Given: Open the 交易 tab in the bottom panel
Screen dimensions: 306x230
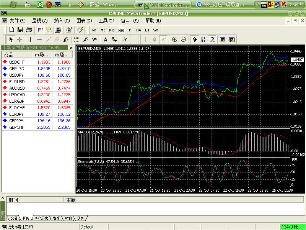Looking at the screenshot, I should [14, 218].
